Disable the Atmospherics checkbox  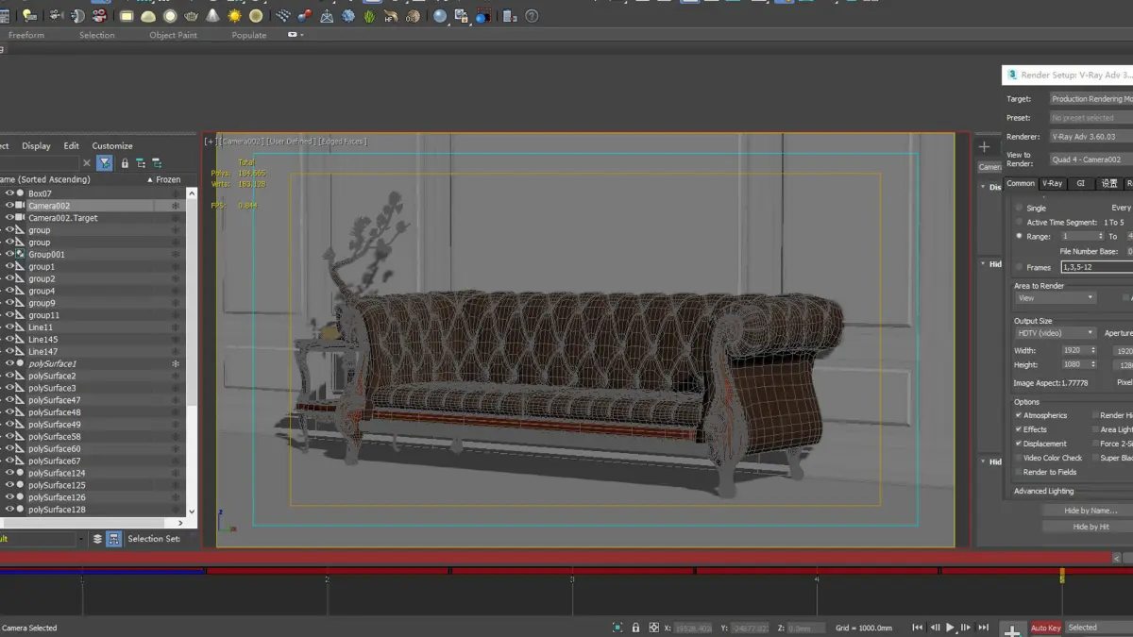click(1019, 415)
